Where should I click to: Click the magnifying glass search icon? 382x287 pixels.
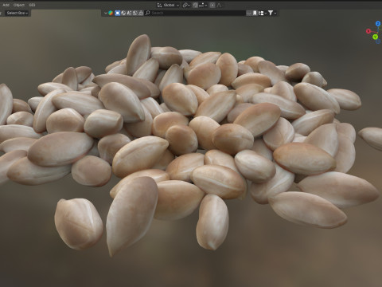148,13
